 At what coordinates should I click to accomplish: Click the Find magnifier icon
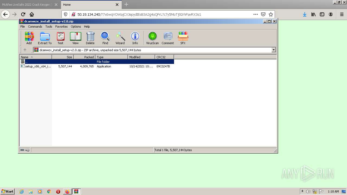[x=105, y=38]
